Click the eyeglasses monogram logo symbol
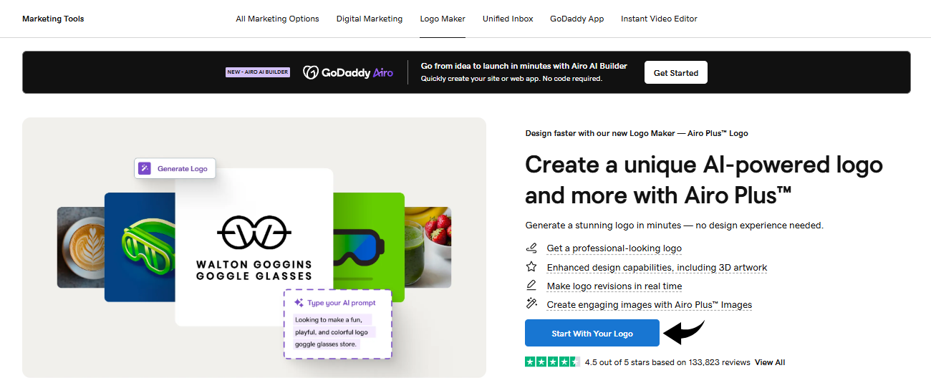The width and height of the screenshot is (931, 383). (x=254, y=231)
